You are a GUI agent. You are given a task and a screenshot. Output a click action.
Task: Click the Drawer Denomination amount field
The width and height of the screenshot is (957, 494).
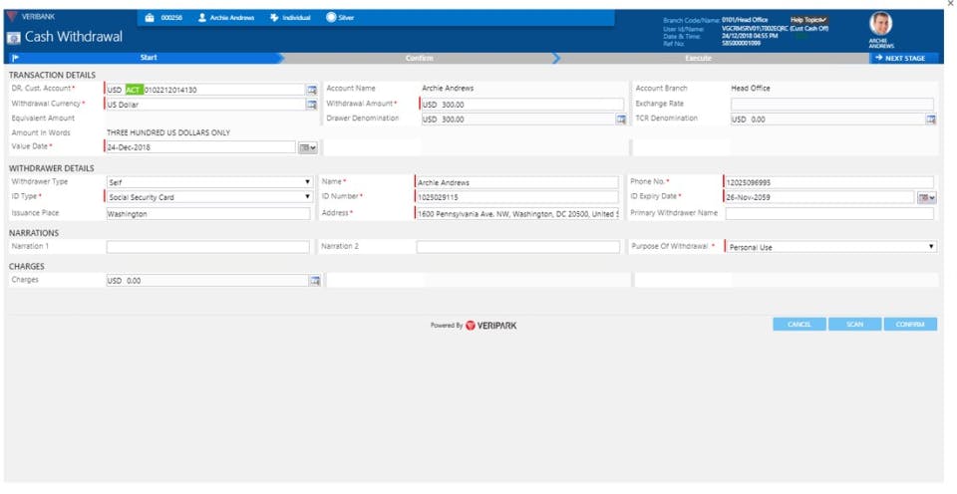pyautogui.click(x=518, y=120)
